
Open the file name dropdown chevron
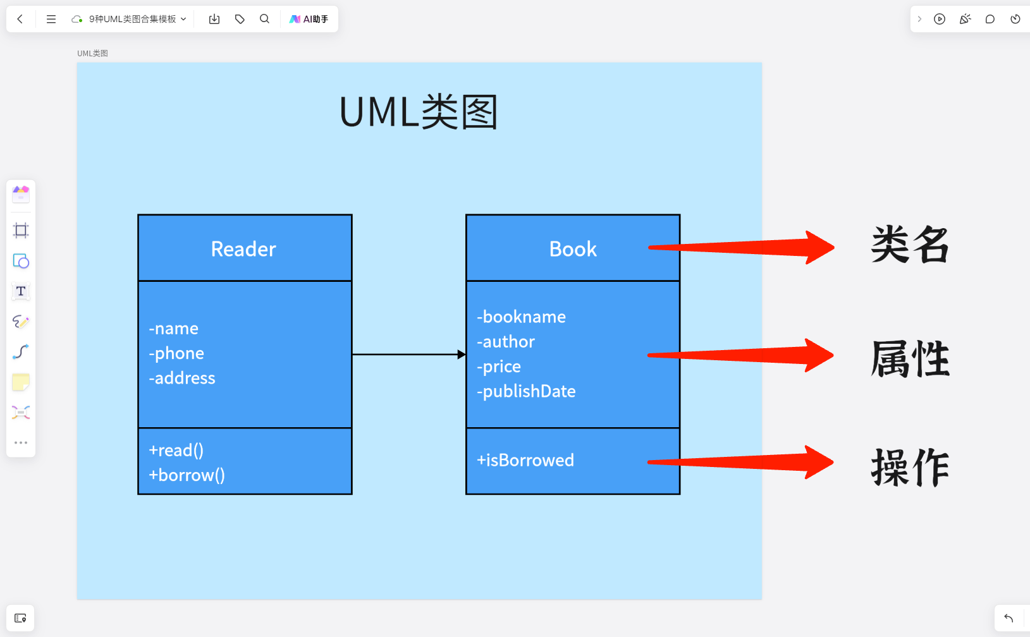click(184, 19)
